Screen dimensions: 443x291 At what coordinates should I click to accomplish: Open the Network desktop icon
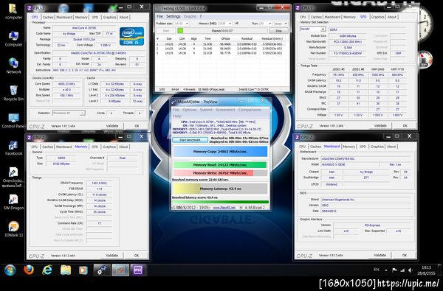[x=13, y=66]
